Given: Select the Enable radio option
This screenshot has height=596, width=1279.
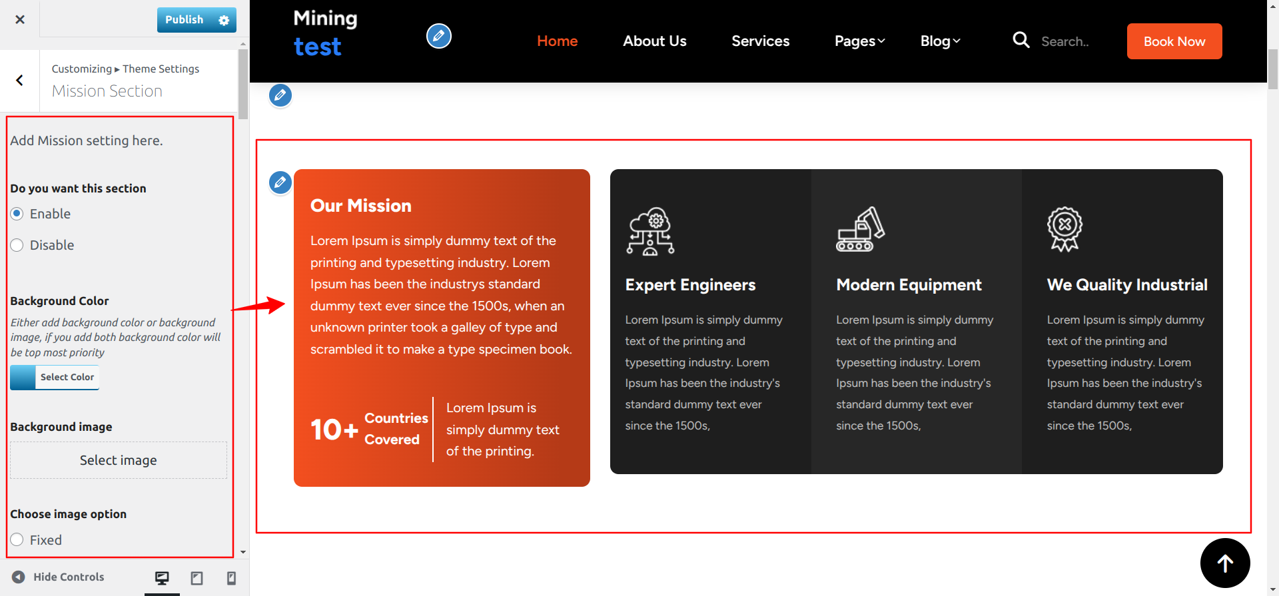Looking at the screenshot, I should tap(17, 214).
